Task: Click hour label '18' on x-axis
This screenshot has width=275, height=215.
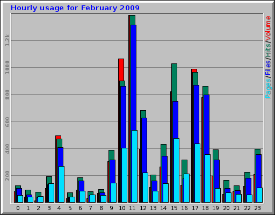Action: 205,208
